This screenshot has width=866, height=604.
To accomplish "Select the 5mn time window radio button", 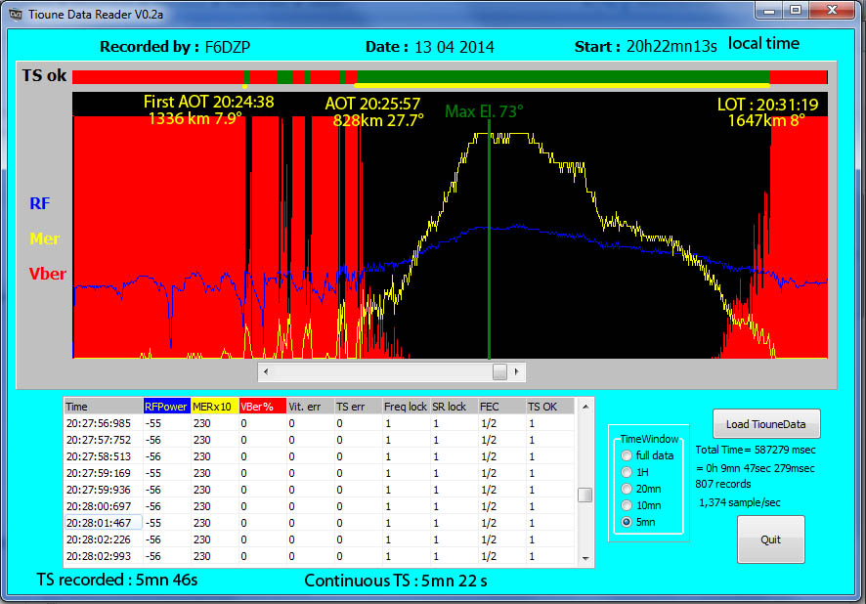I will (626, 522).
